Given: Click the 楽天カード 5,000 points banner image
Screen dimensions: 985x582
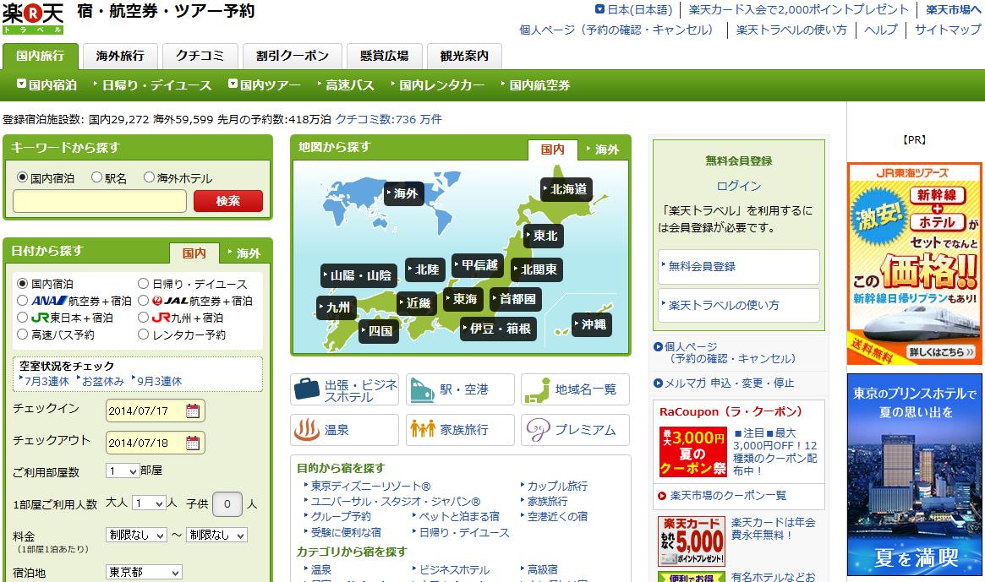Looking at the screenshot, I should click(x=692, y=541).
